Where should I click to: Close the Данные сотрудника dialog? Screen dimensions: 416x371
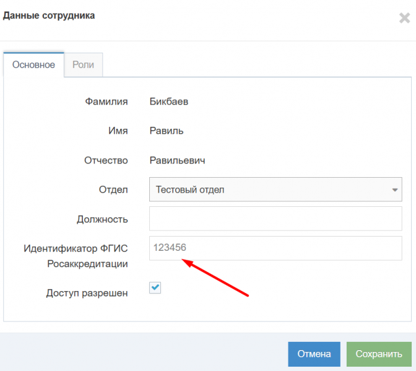tap(404, 18)
